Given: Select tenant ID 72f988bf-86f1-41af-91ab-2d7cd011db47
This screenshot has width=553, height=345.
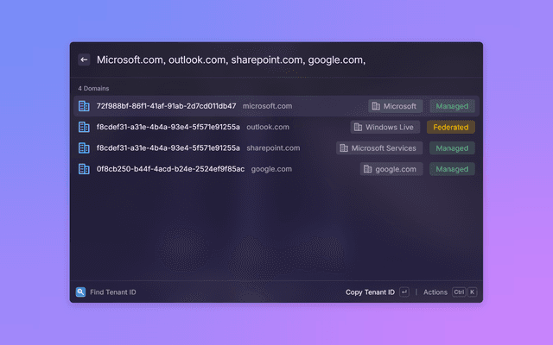Looking at the screenshot, I should pos(167,106).
